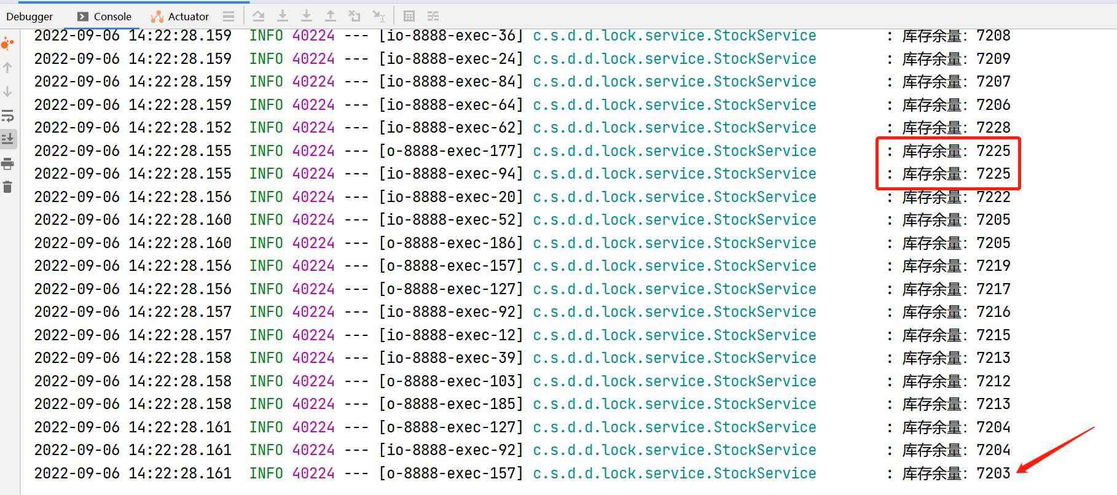Click the log value 库存余量: 7215

(956, 335)
